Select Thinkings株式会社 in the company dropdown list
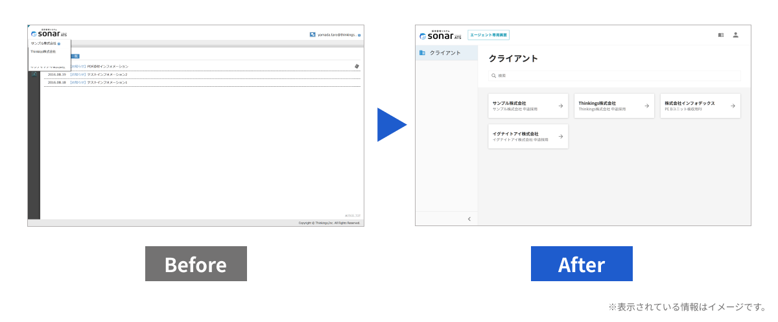The width and height of the screenshot is (778, 322). click(x=43, y=51)
